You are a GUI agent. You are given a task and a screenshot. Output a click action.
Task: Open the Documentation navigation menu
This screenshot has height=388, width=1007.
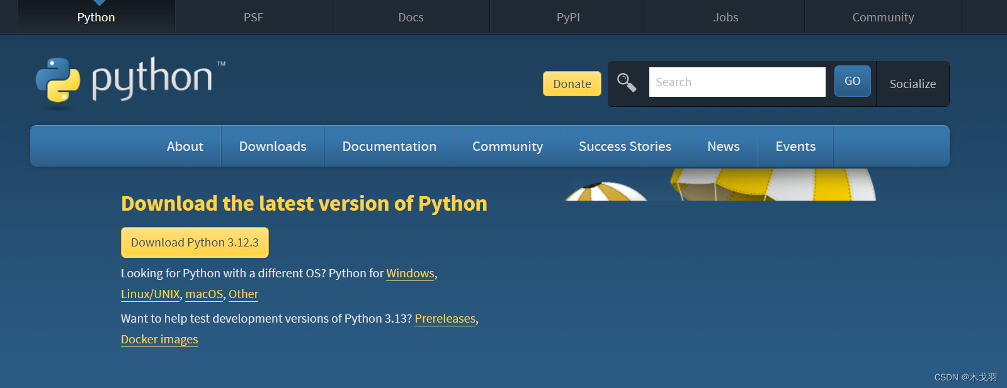click(389, 147)
